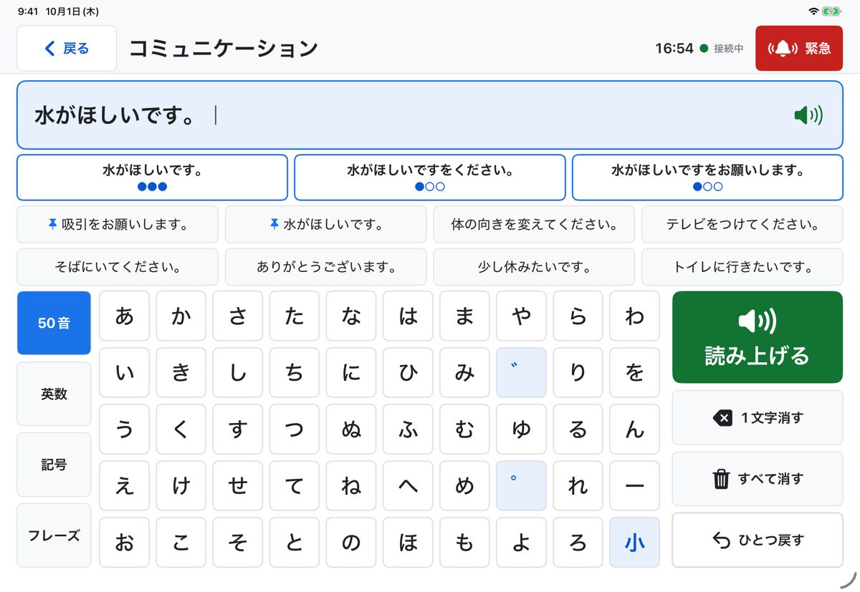Tap the dakuten ゛ modifier key
Image resolution: width=860 pixels, height=592 pixels.
click(521, 373)
